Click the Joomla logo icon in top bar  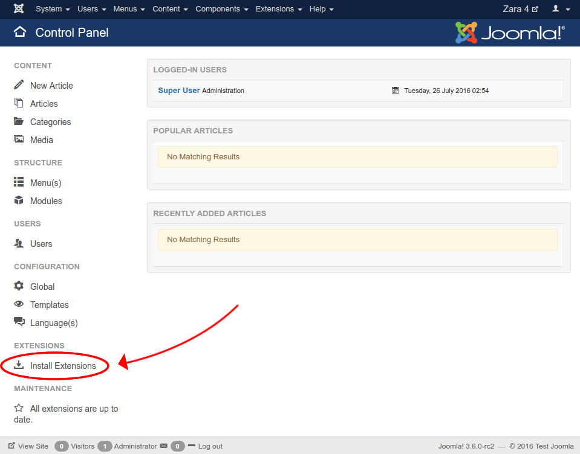(x=19, y=8)
